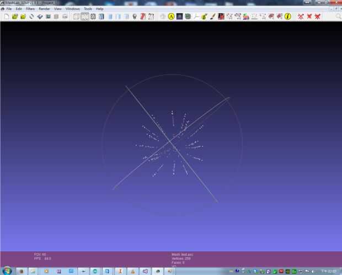Click the first dotted-selection icon after the red-black icon

(229, 17)
